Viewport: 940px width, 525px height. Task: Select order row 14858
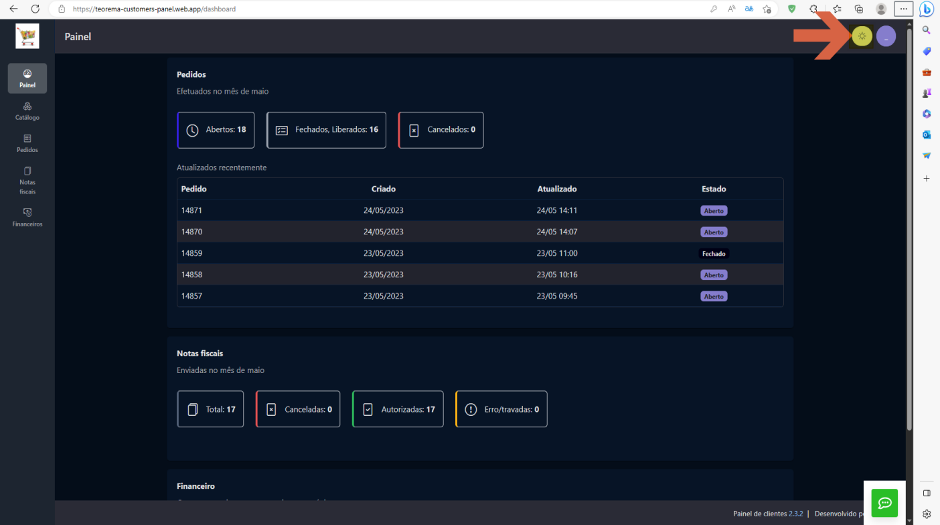click(480, 275)
